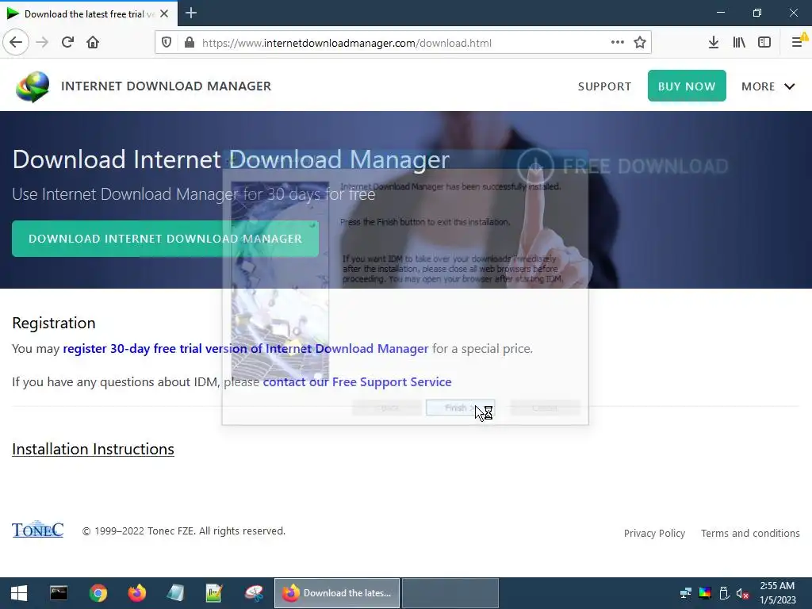Go back with the browser back arrow
The image size is (812, 609).
click(16, 43)
